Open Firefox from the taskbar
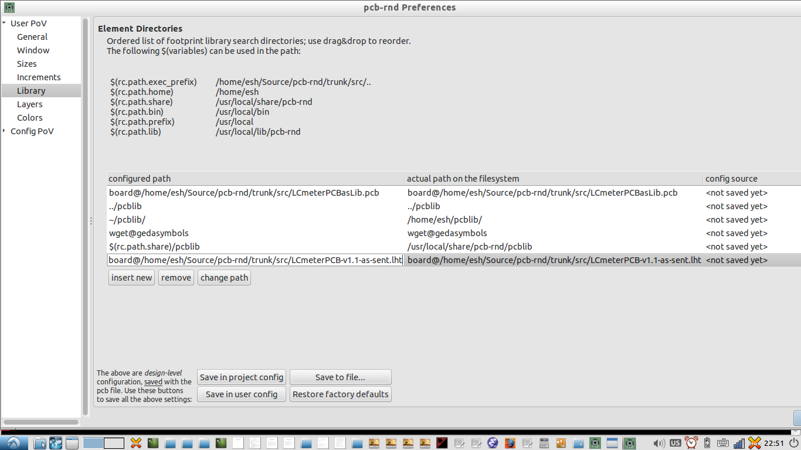The width and height of the screenshot is (801, 450). (x=511, y=444)
